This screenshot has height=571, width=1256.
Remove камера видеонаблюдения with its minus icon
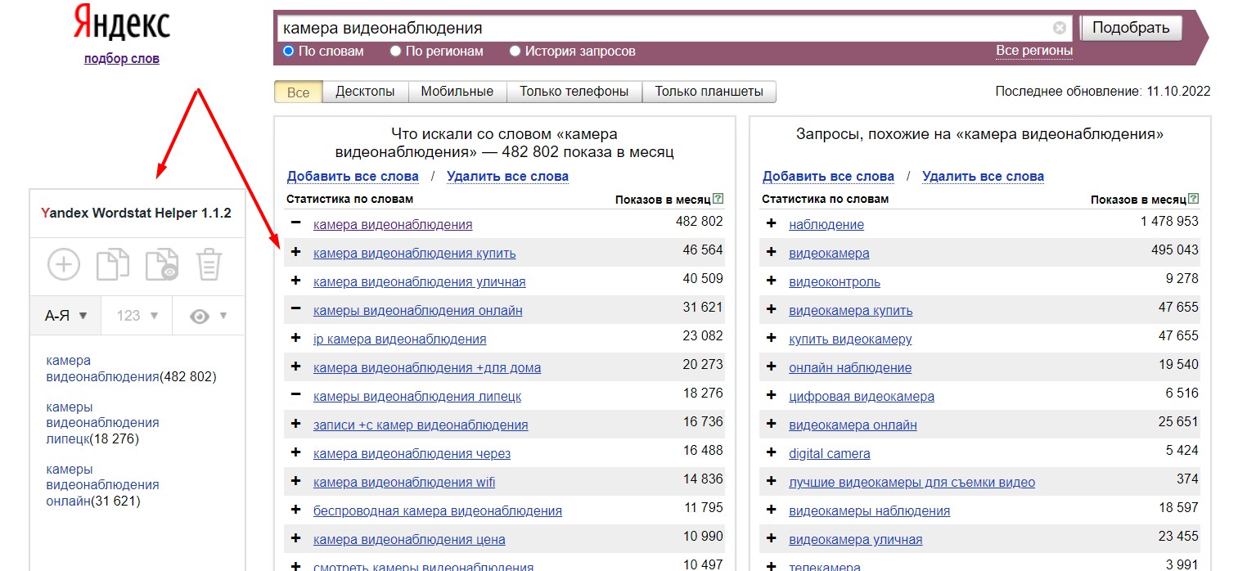tap(296, 223)
